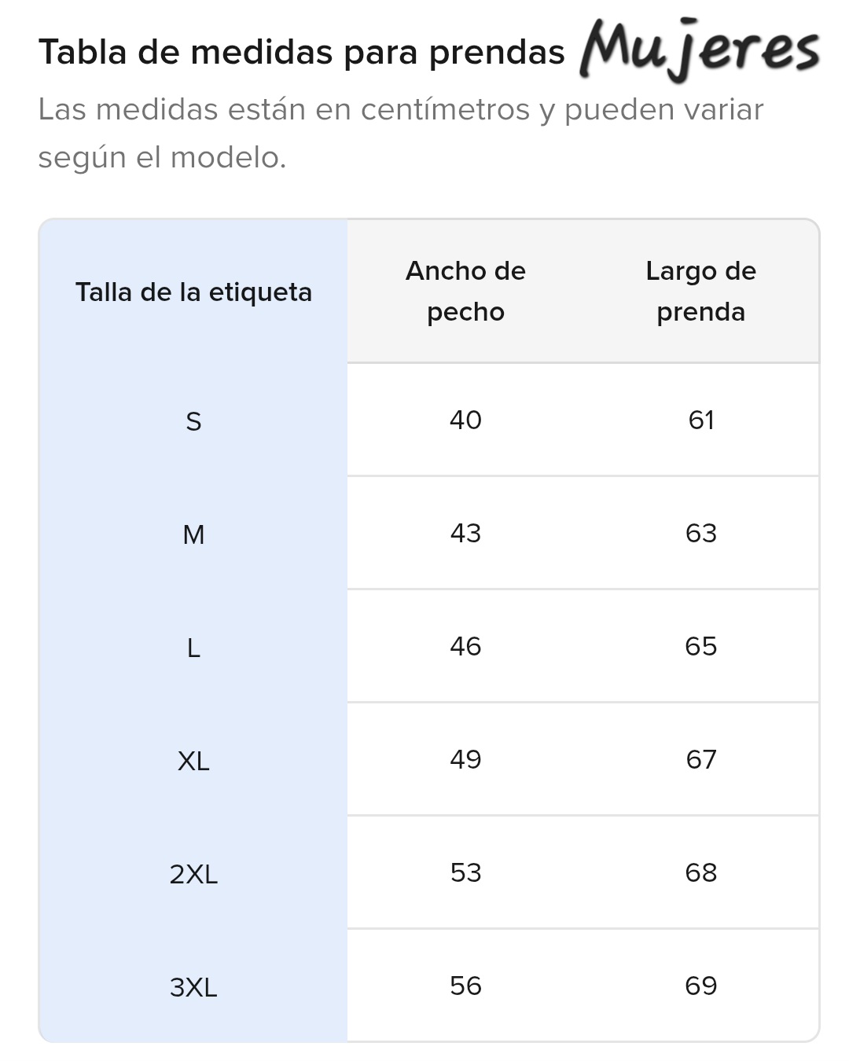Click the "Largo de prenda" column header
Screen dimensions: 849x1061
700,291
